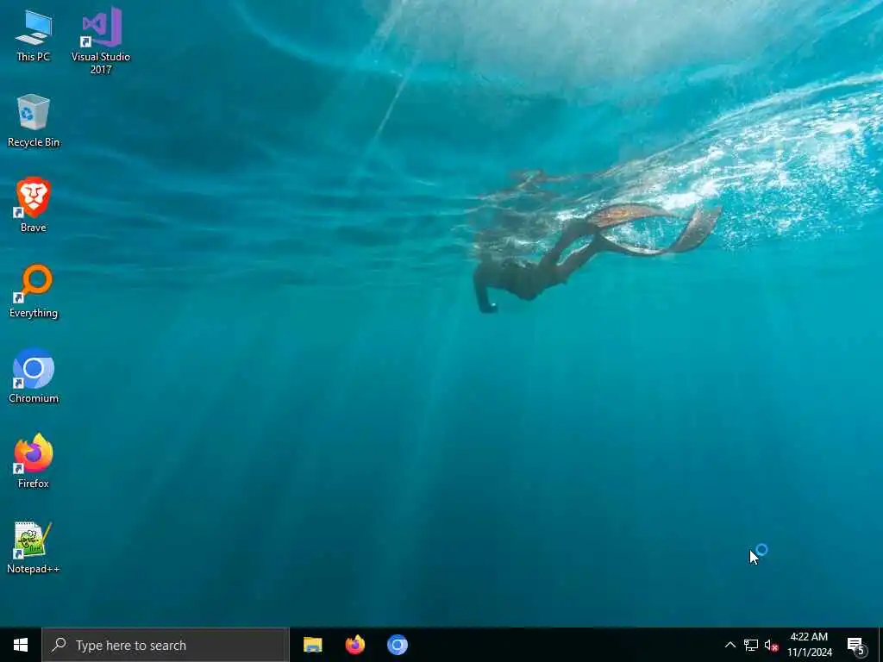Screen dimensions: 883x662
Task: Open the network status tray icon
Action: [x=751, y=645]
